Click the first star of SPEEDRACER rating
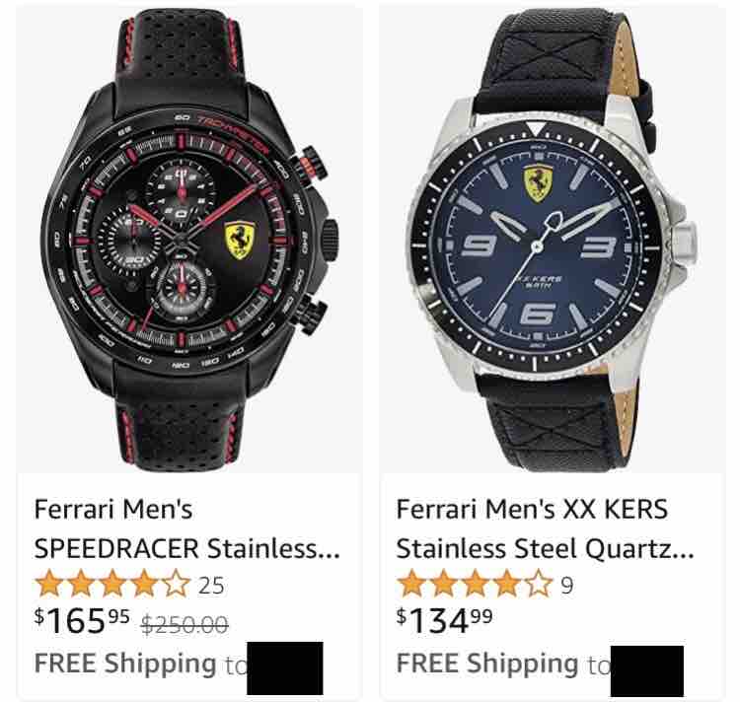Image resolution: width=740 pixels, height=702 pixels. (49, 584)
